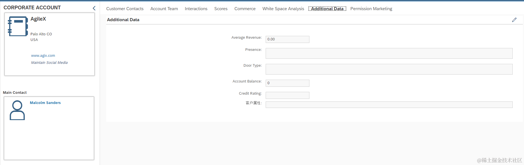Open the Customer Contacts tab
This screenshot has height=165, width=524.
coord(125,9)
